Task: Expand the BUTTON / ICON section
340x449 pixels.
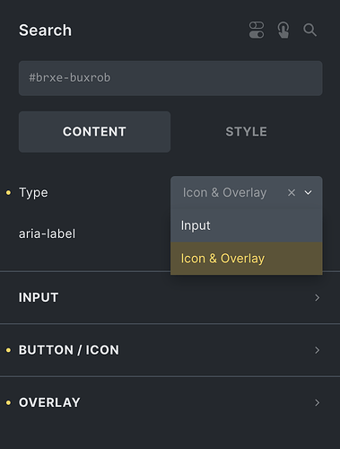Action: tap(170, 350)
